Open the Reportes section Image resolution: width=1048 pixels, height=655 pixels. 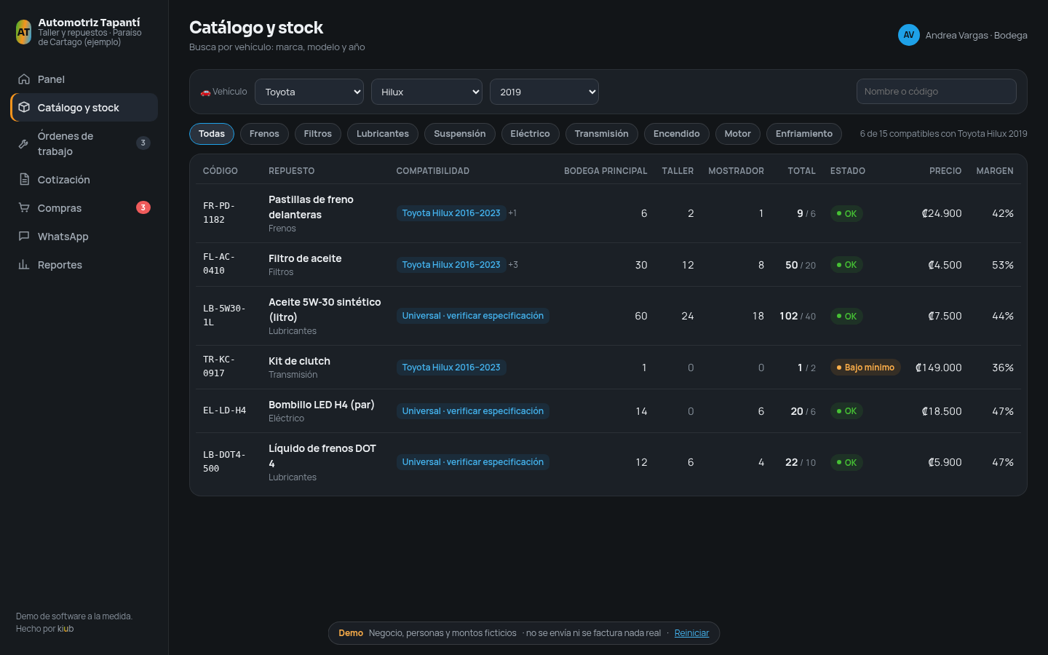84,265
